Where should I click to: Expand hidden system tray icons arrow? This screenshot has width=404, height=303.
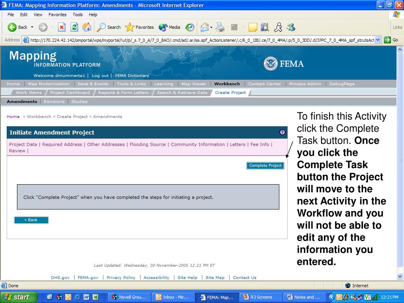(331, 297)
